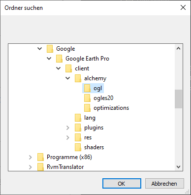Select the RvmTranslator folder icon

40,167
